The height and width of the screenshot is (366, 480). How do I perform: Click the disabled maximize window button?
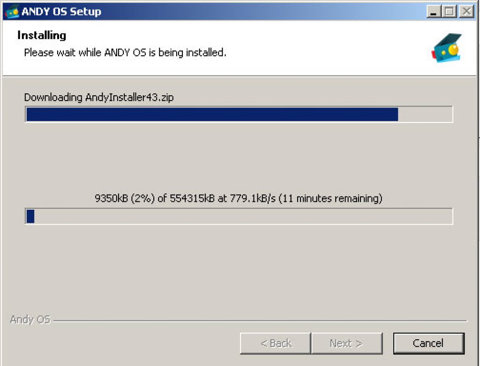pos(450,12)
